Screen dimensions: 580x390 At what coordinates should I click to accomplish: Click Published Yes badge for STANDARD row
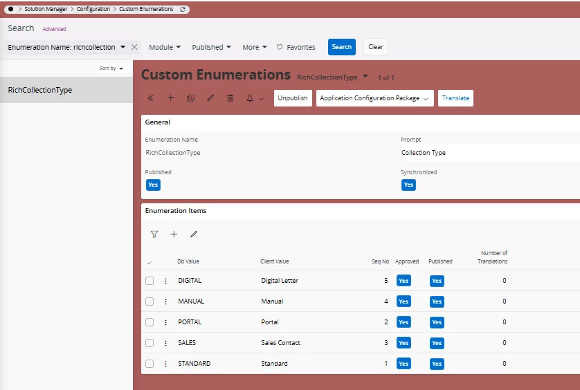[437, 364]
